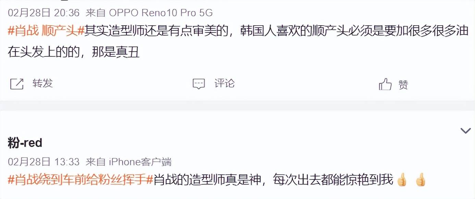Click the first thumbs-up emoji in post
The image size is (475, 199).
[401, 180]
